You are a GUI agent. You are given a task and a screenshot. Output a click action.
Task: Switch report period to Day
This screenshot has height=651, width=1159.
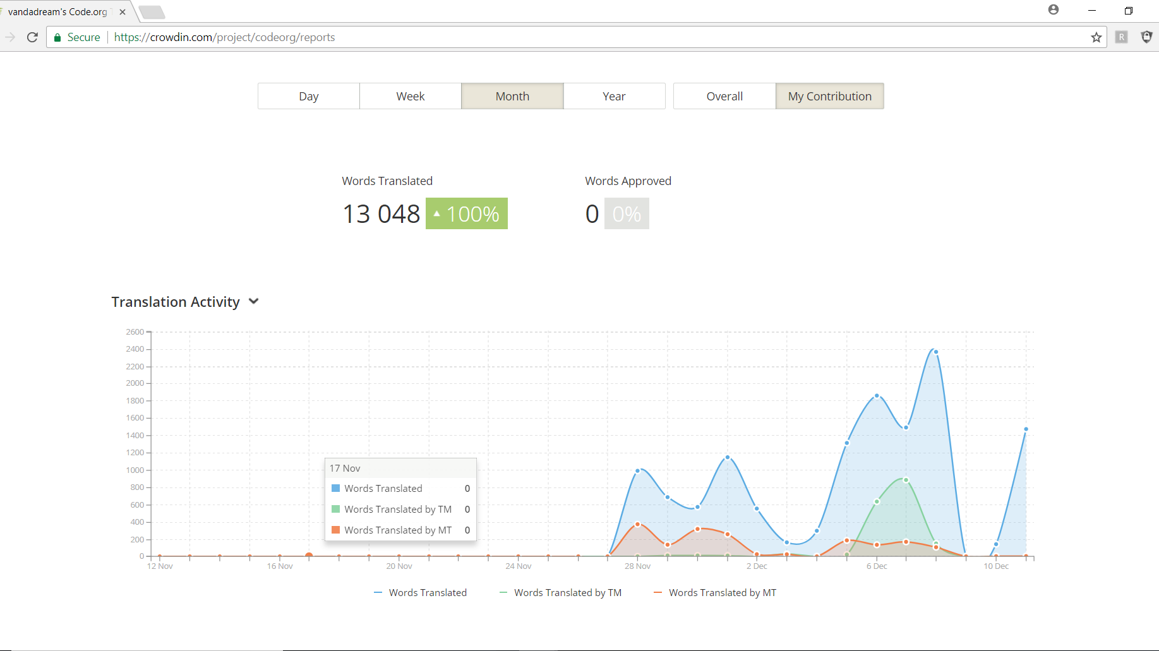pos(309,96)
